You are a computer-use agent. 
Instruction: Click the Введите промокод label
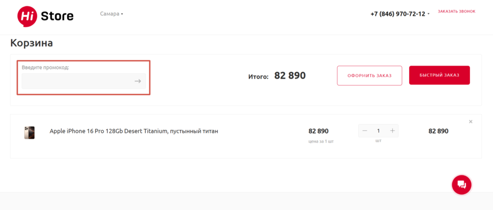pos(45,67)
